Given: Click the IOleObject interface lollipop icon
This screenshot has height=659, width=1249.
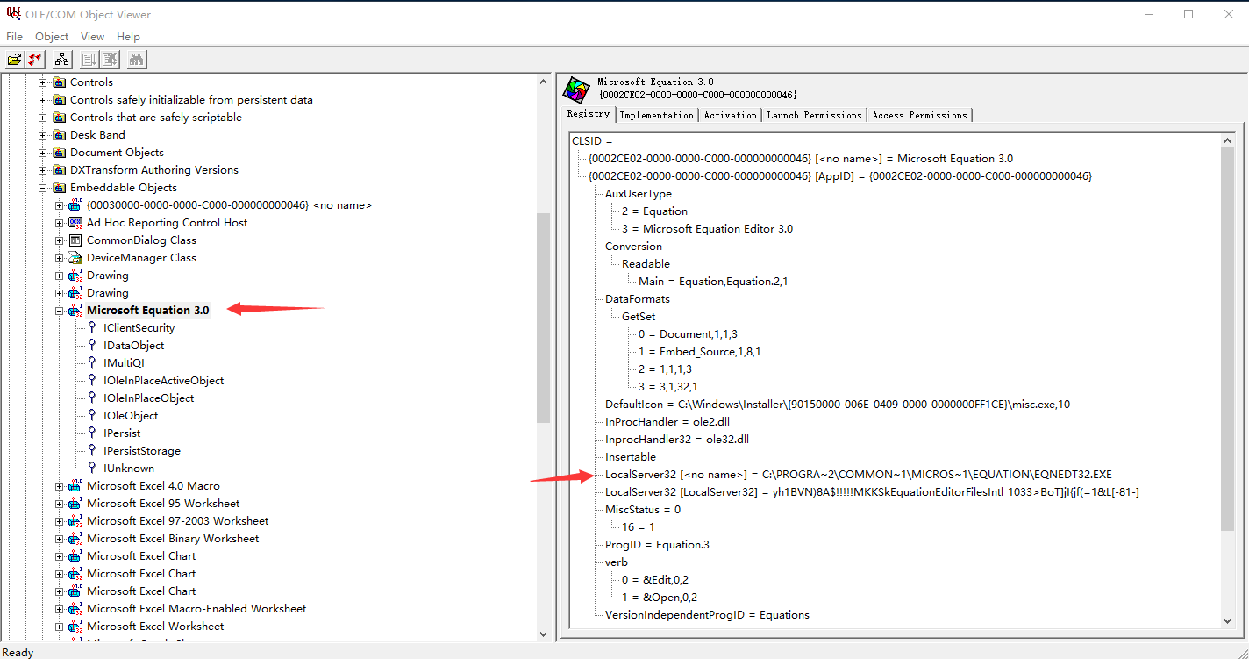Looking at the screenshot, I should coord(92,415).
